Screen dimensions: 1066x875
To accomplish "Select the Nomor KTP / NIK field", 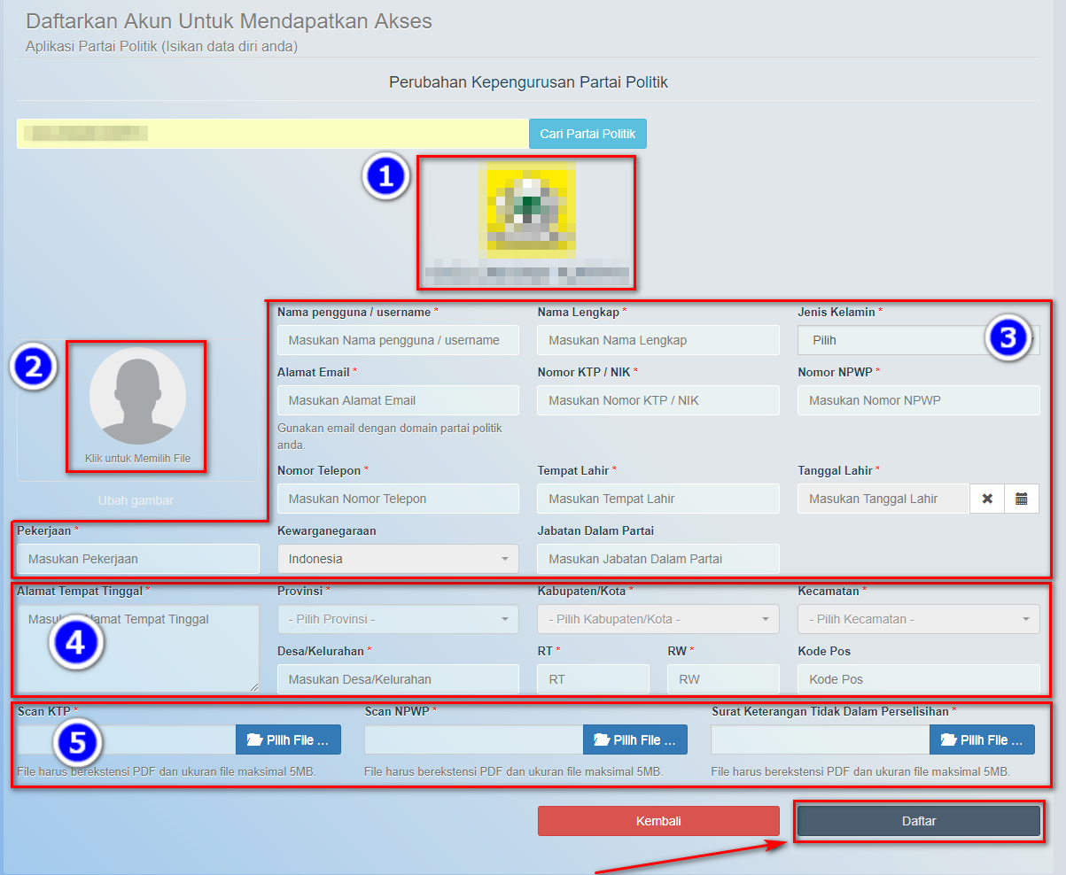I will click(x=657, y=400).
